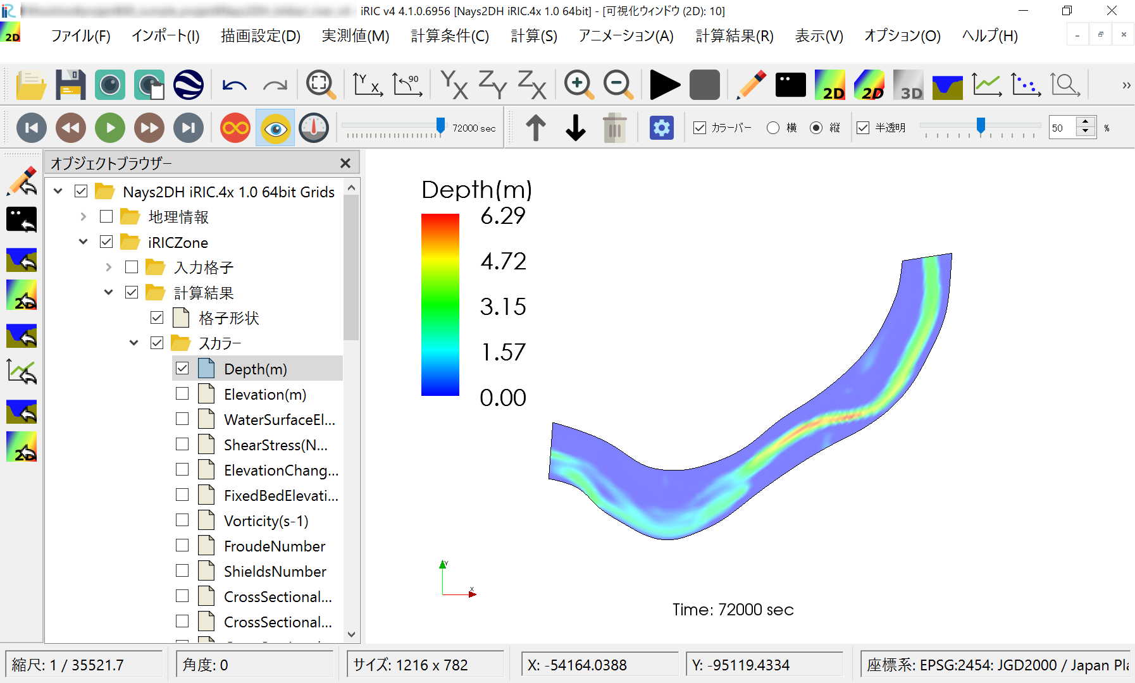Screen dimensions: 1135x683
Task: Check the Elevation(m) scalar checkbox
Action: pos(182,393)
